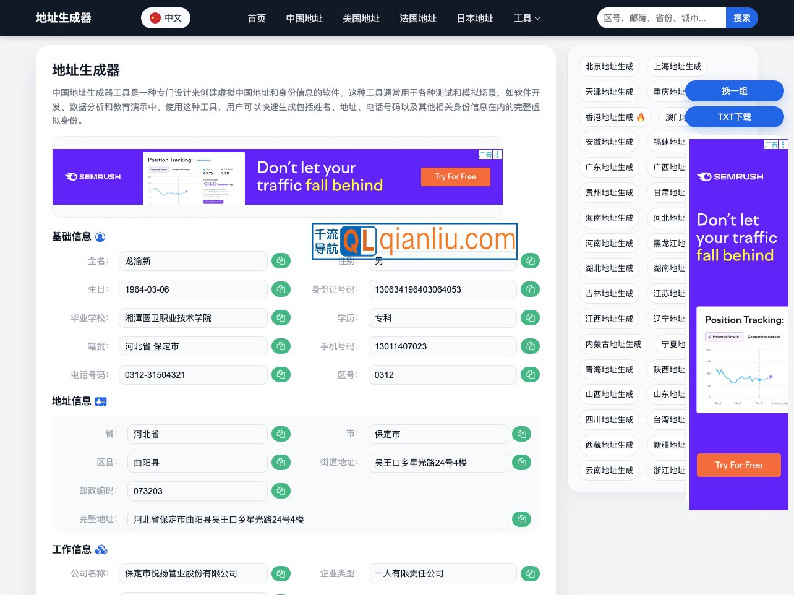The height and width of the screenshot is (595, 794).
Task: Copy the company name field
Action: [x=281, y=573]
